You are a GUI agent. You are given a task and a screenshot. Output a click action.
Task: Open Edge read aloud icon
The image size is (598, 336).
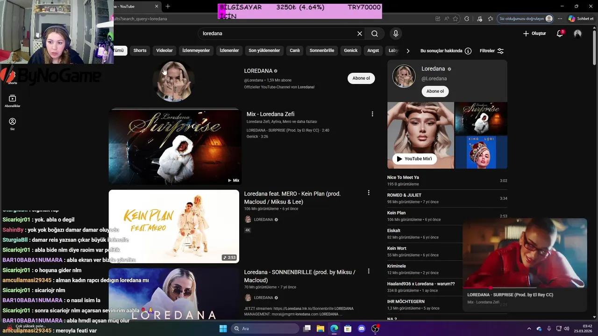pyautogui.click(x=447, y=19)
